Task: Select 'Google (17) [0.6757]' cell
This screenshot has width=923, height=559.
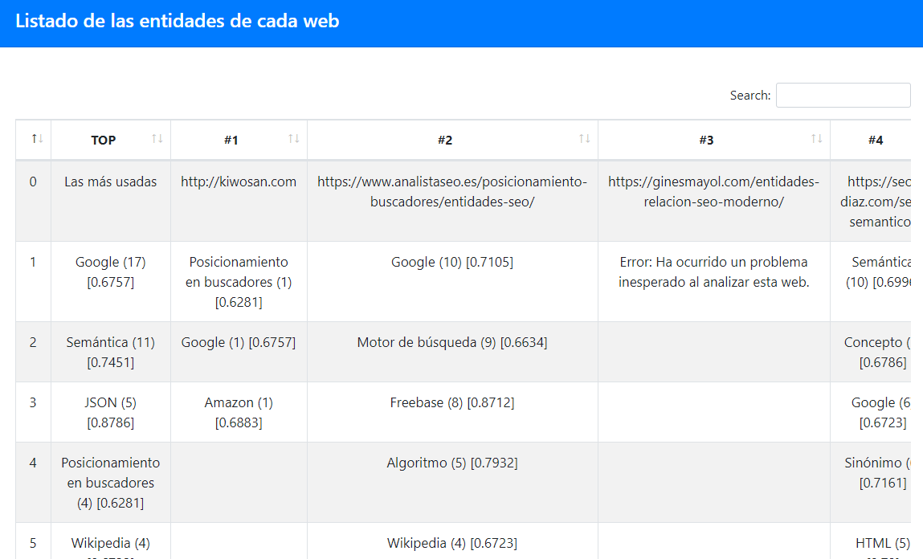Action: [111, 281]
